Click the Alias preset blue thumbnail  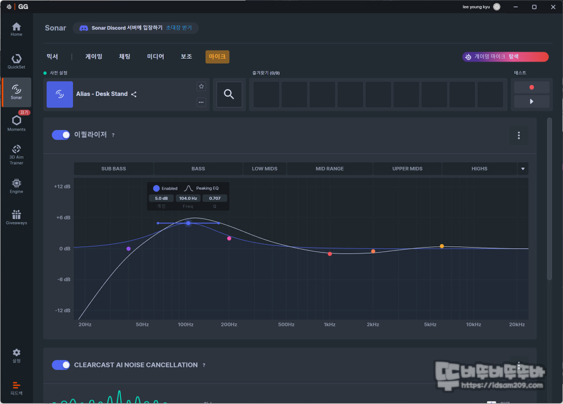59,94
